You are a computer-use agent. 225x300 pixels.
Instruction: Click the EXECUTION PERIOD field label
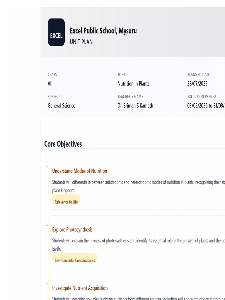click(202, 96)
